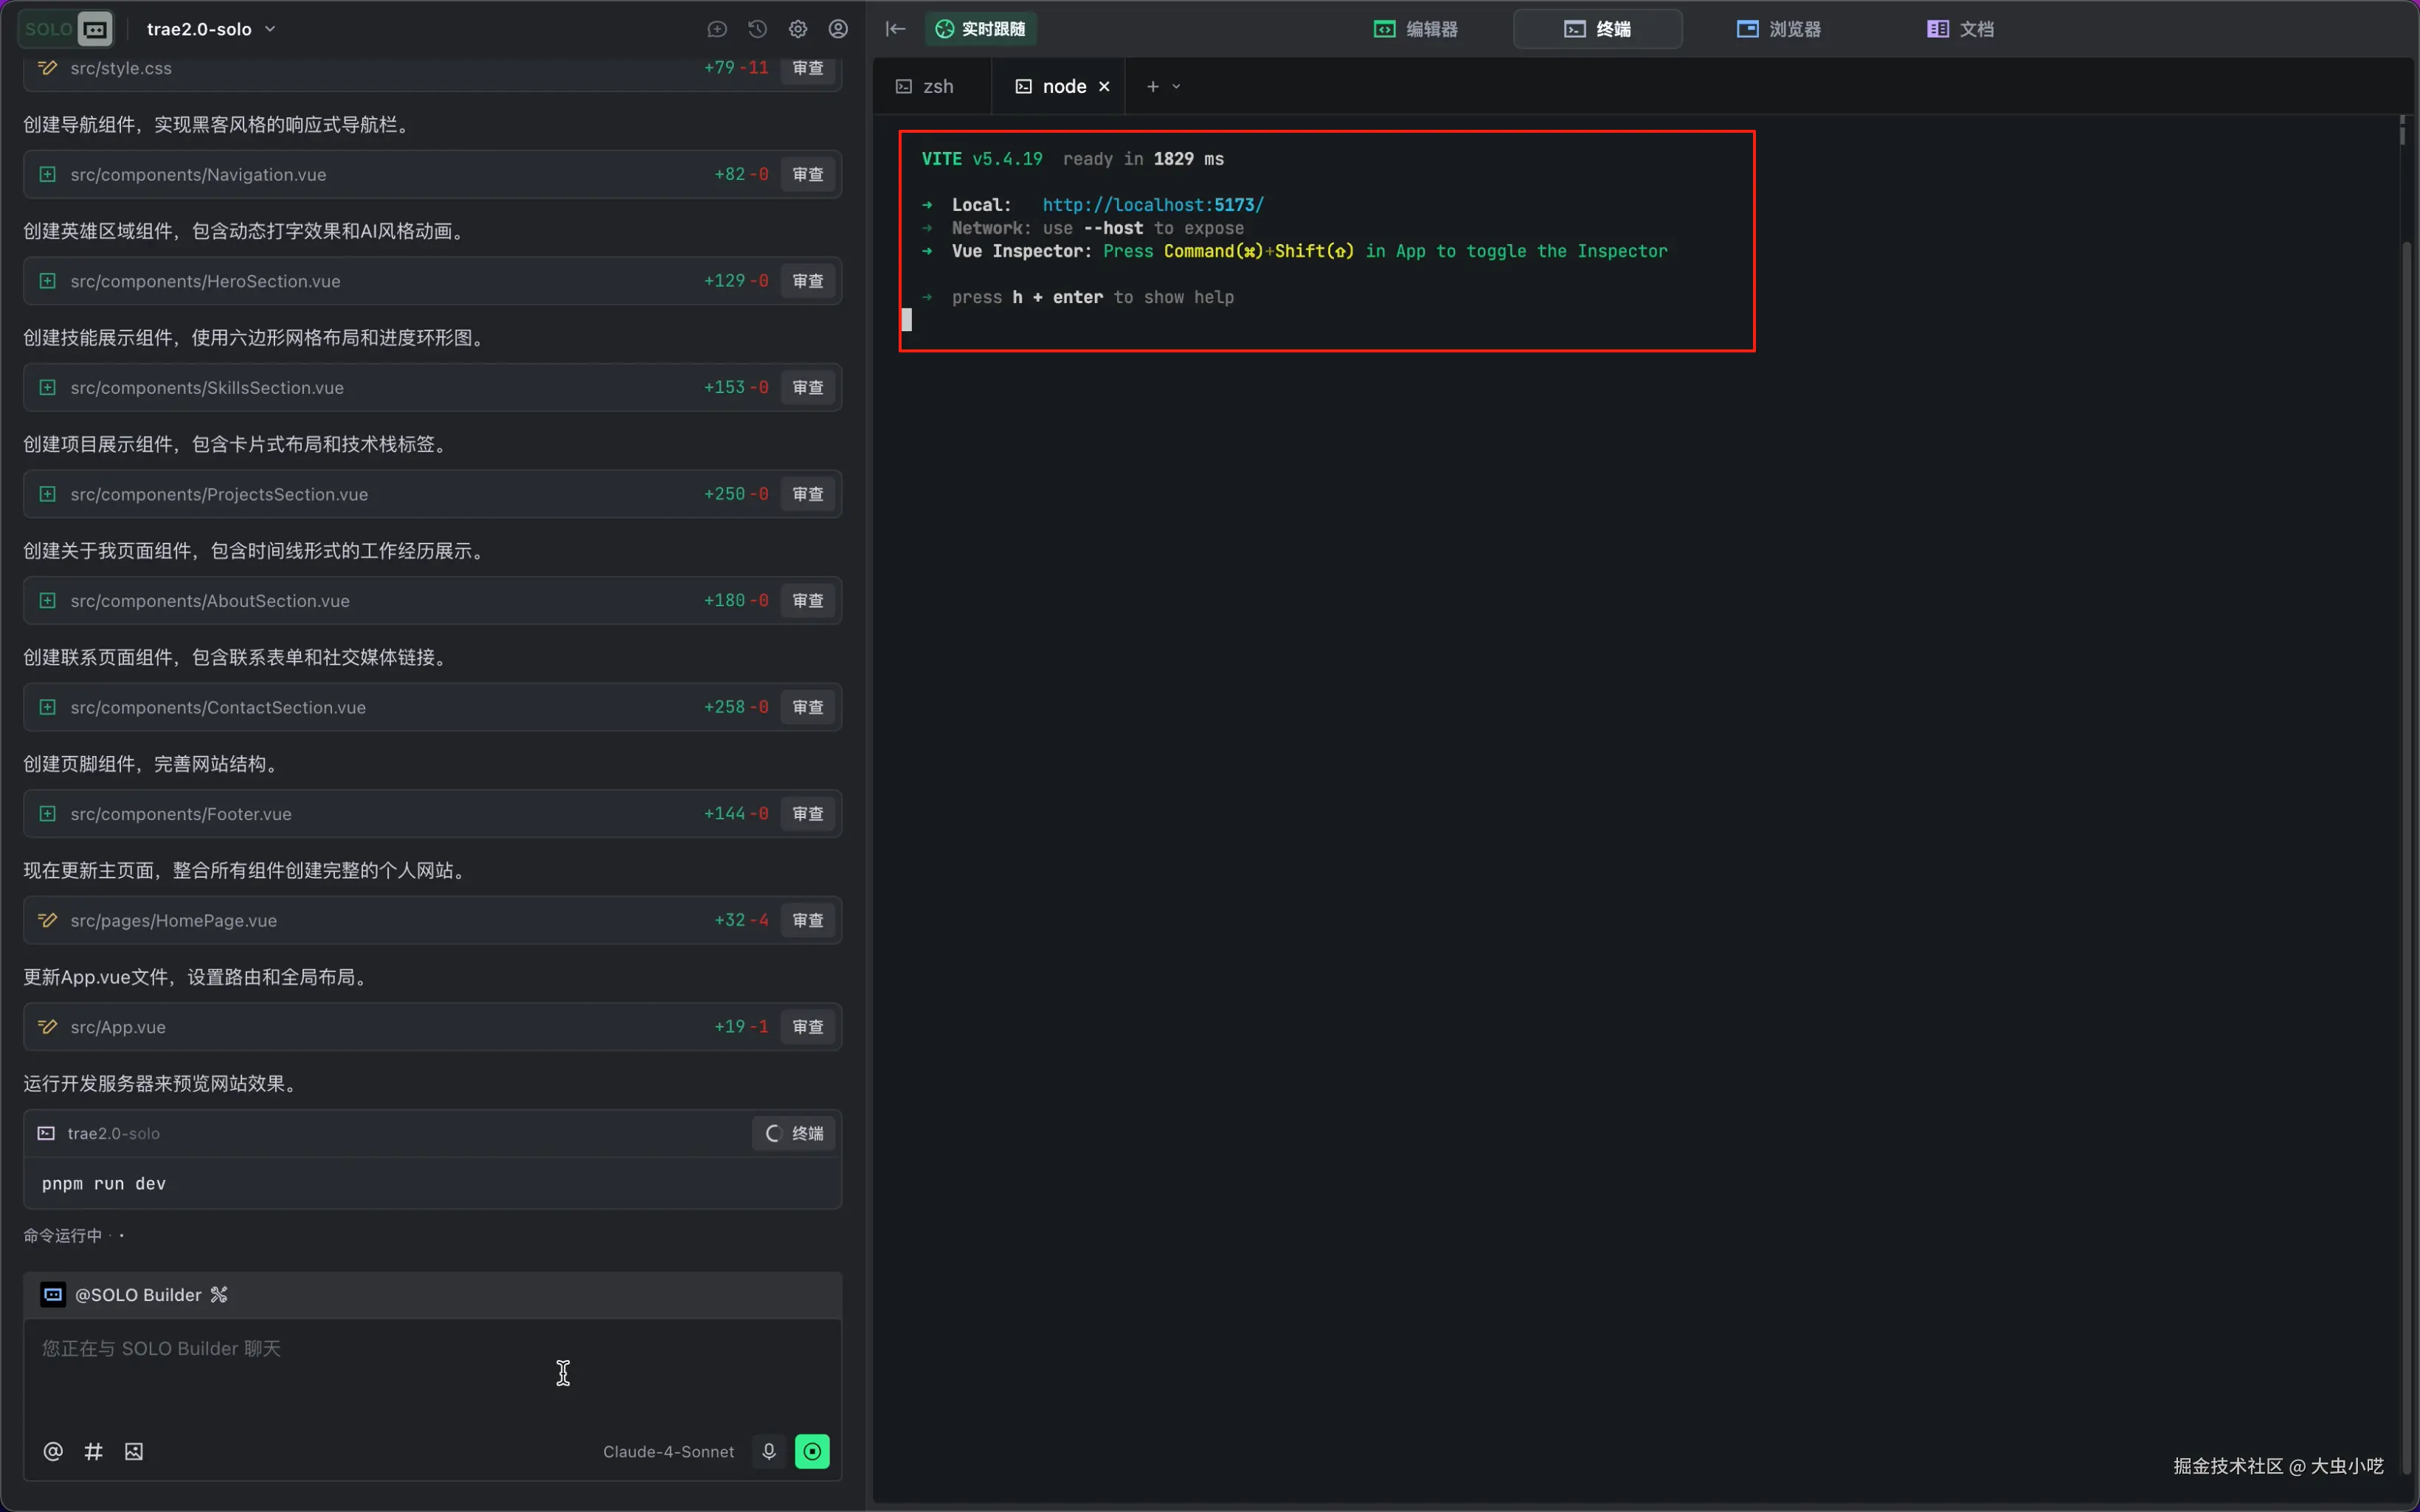Screen dimensions: 2420x1512
Task: Click the user account icon
Action: 838,29
